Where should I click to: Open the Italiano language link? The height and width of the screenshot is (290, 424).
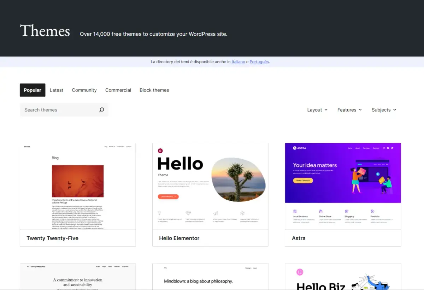[x=238, y=61]
